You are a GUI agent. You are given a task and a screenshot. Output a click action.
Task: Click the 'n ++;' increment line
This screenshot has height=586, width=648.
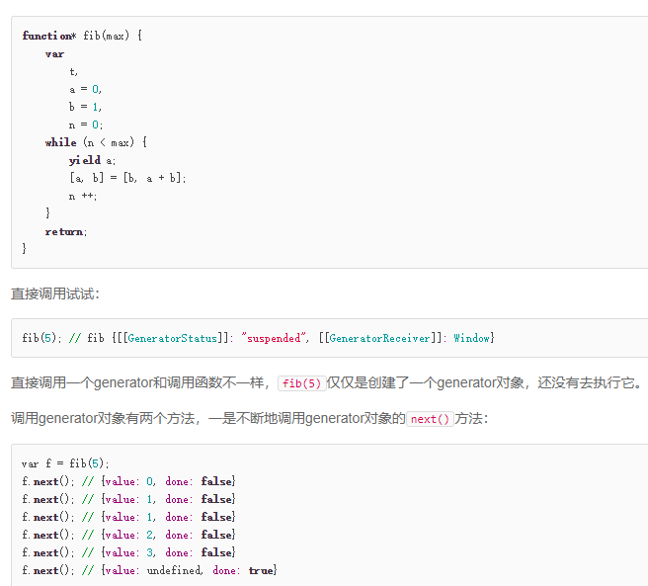tap(83, 196)
